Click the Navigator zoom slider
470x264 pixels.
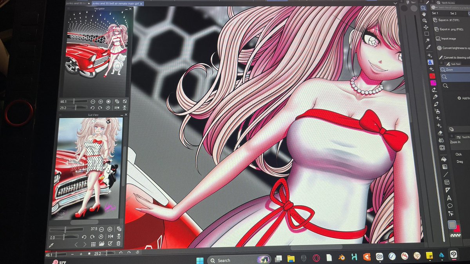(74, 101)
